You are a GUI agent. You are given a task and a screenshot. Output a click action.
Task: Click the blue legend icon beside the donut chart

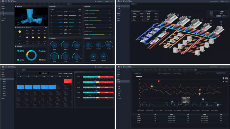(40, 51)
